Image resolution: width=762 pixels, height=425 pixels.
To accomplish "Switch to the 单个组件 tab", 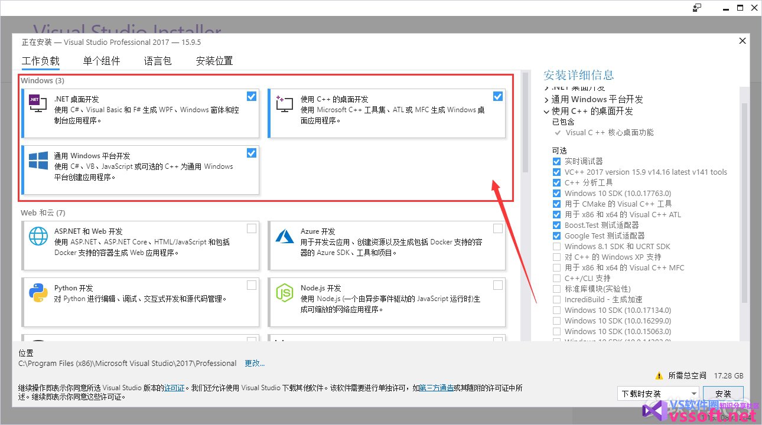I will tap(102, 61).
